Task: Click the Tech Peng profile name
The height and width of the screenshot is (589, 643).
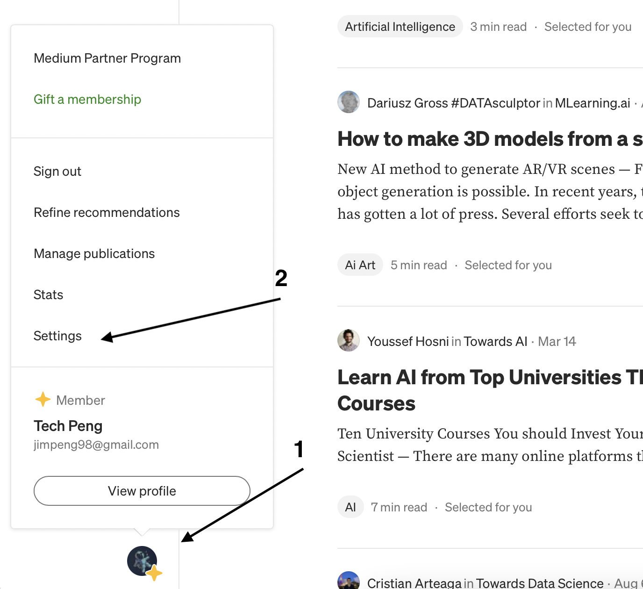Action: 68,426
